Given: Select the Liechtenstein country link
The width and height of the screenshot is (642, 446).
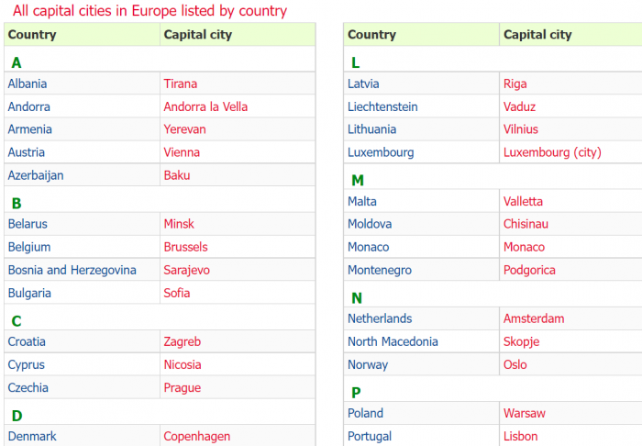Looking at the screenshot, I should [382, 106].
